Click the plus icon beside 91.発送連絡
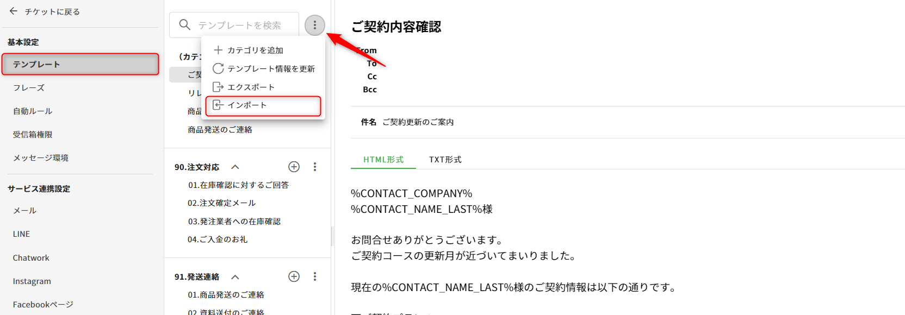Screen dimensions: 905x315 click(x=294, y=276)
